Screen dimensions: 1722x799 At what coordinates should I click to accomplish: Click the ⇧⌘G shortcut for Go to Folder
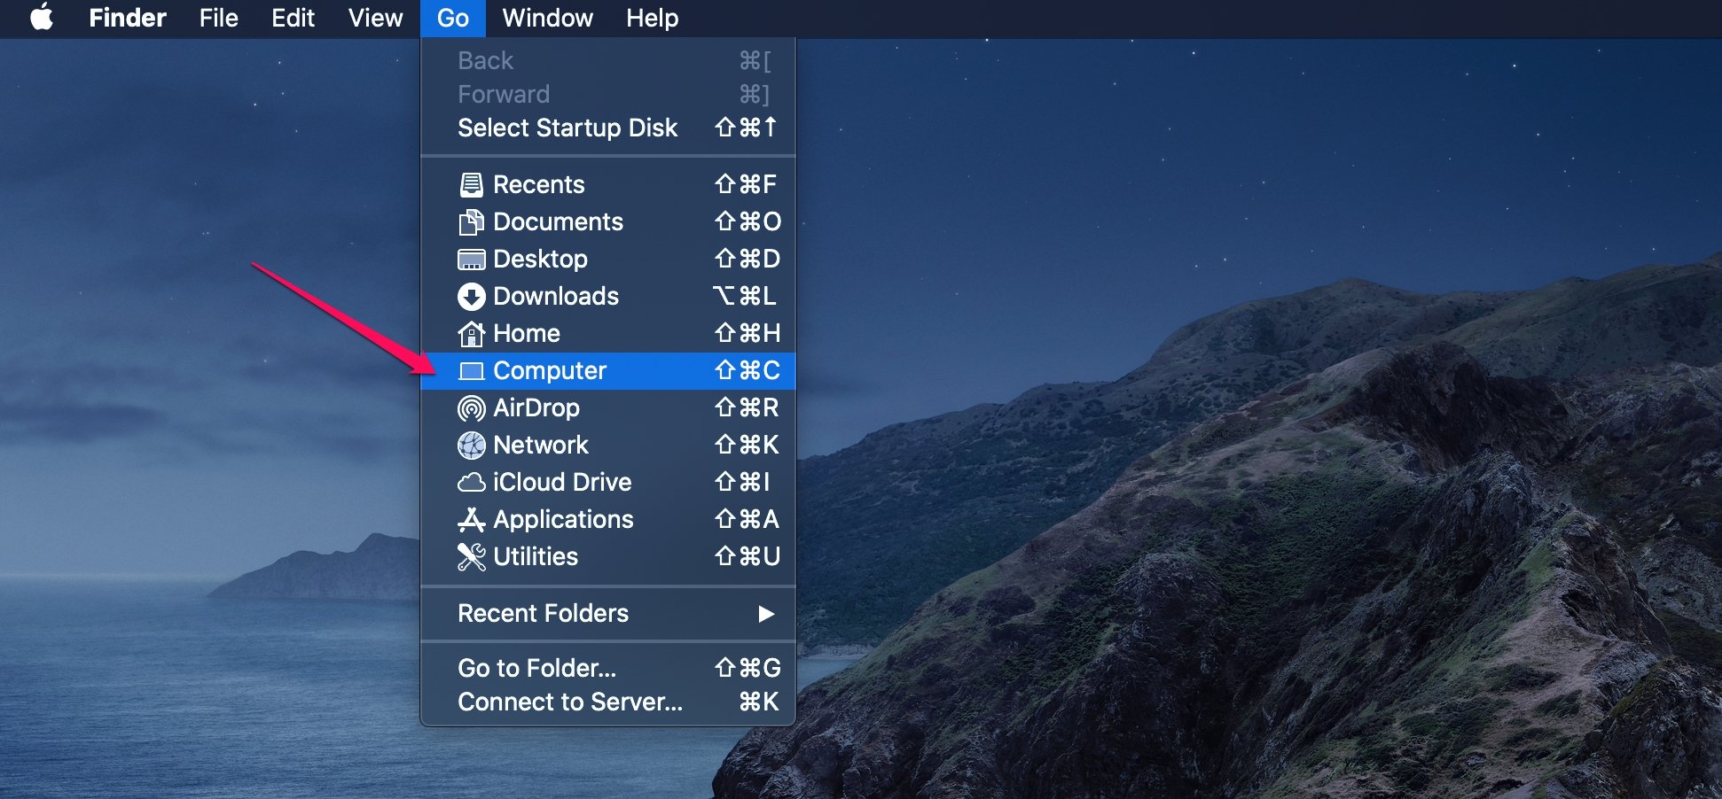click(x=748, y=668)
